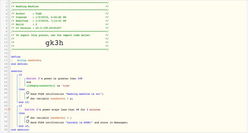Click the "string washerOn;" variable declaration
This screenshot has height=133, width=249.
(x=29, y=60)
